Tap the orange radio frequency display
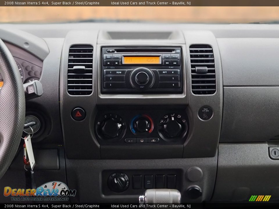This screenshot has height=209, width=279. click(142, 60)
